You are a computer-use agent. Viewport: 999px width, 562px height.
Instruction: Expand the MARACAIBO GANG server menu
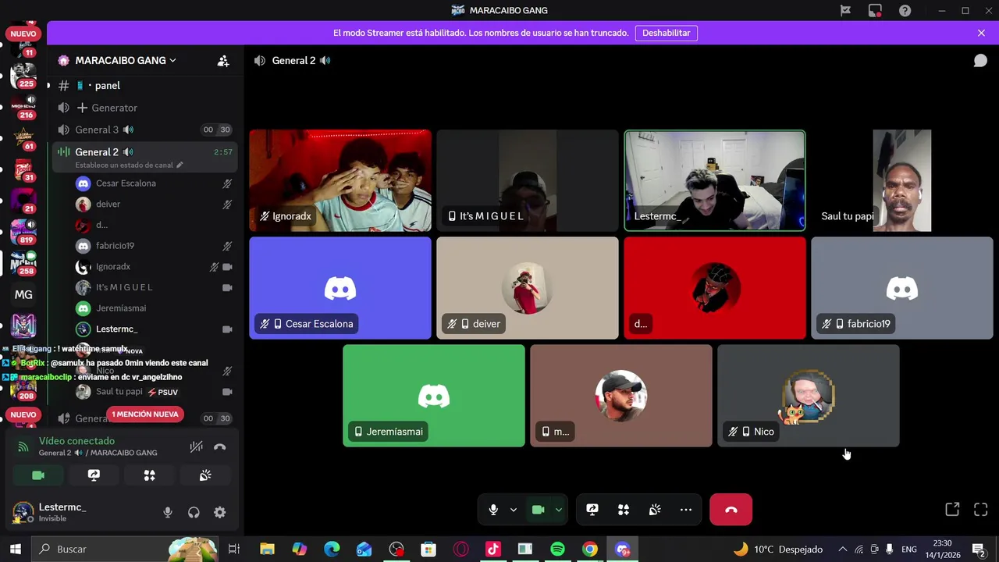tap(125, 61)
